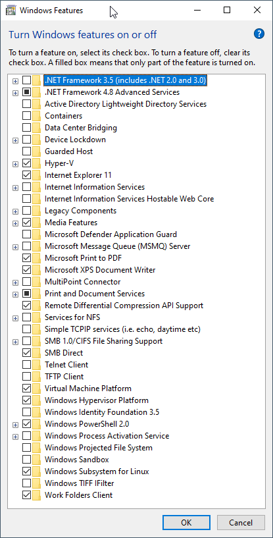The height and width of the screenshot is (538, 273).
Task: Expand the Legacy Components node
Action: 15,211
